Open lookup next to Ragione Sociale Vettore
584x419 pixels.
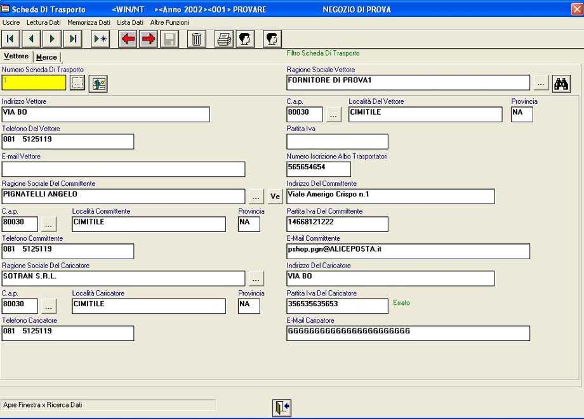point(541,83)
